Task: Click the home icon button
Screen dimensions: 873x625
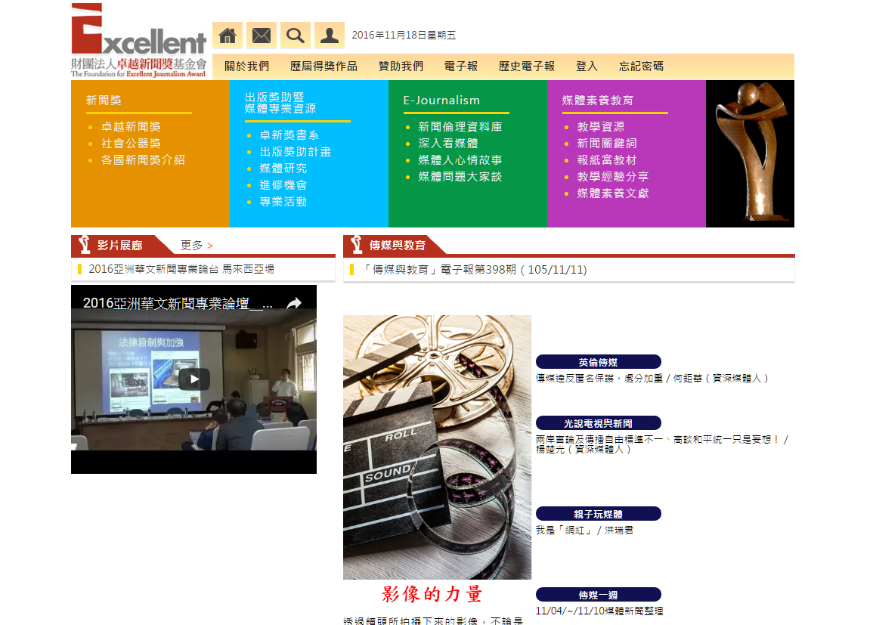Action: point(228,36)
